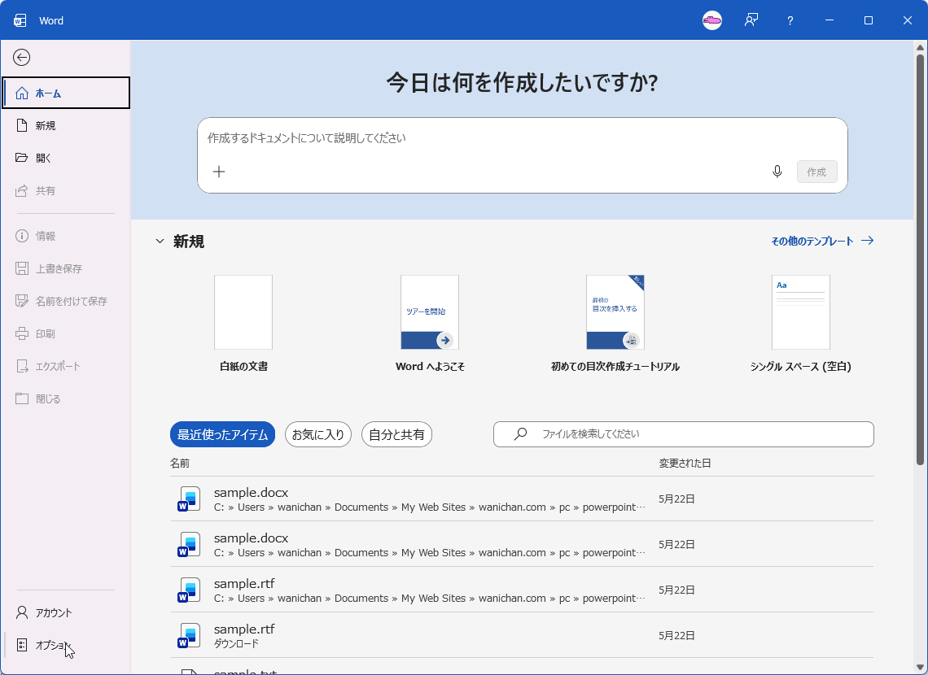Click the 変更された日 column header
Viewport: 928px width, 675px height.
tap(685, 464)
